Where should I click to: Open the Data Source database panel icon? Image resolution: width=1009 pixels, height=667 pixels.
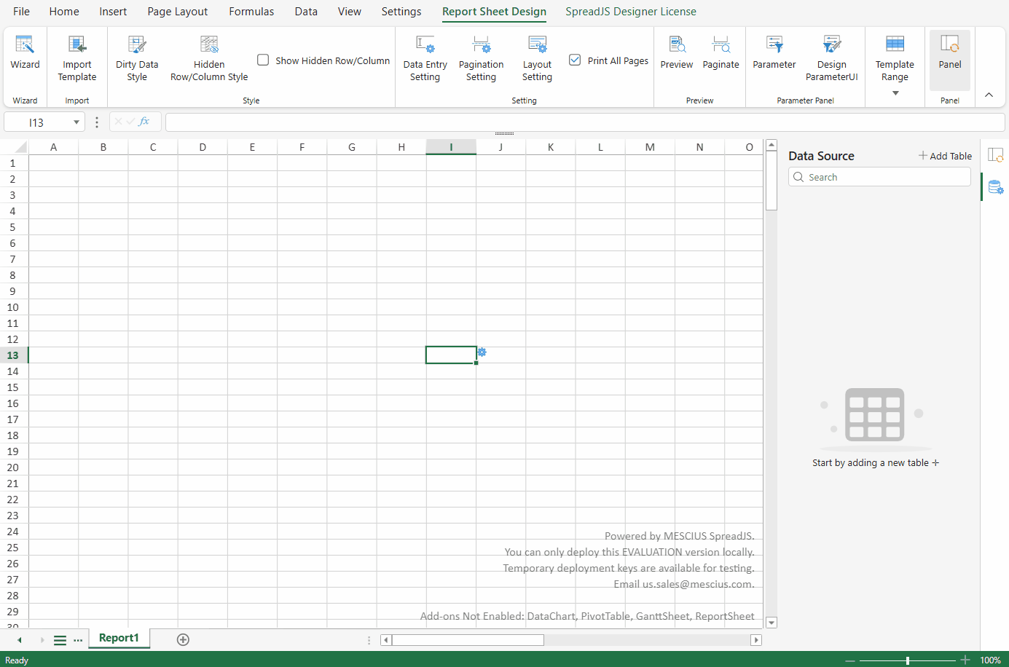pos(996,186)
